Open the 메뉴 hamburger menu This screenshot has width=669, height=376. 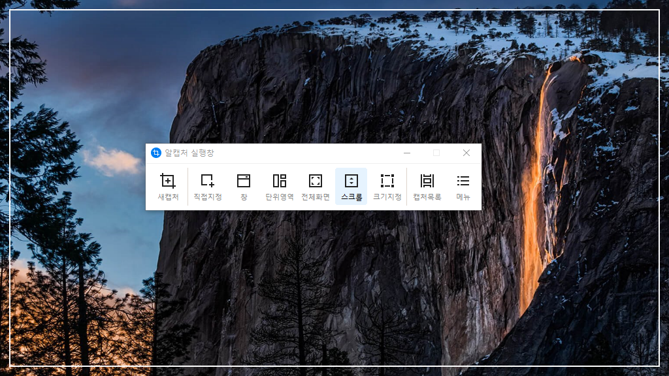pos(463,186)
